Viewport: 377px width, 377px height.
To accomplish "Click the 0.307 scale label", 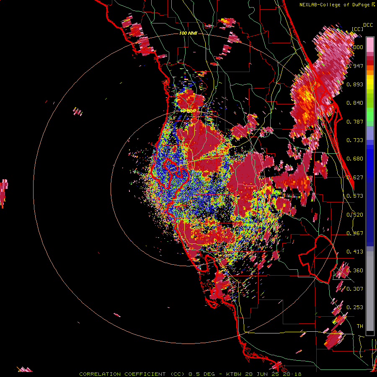I will tap(355, 289).
